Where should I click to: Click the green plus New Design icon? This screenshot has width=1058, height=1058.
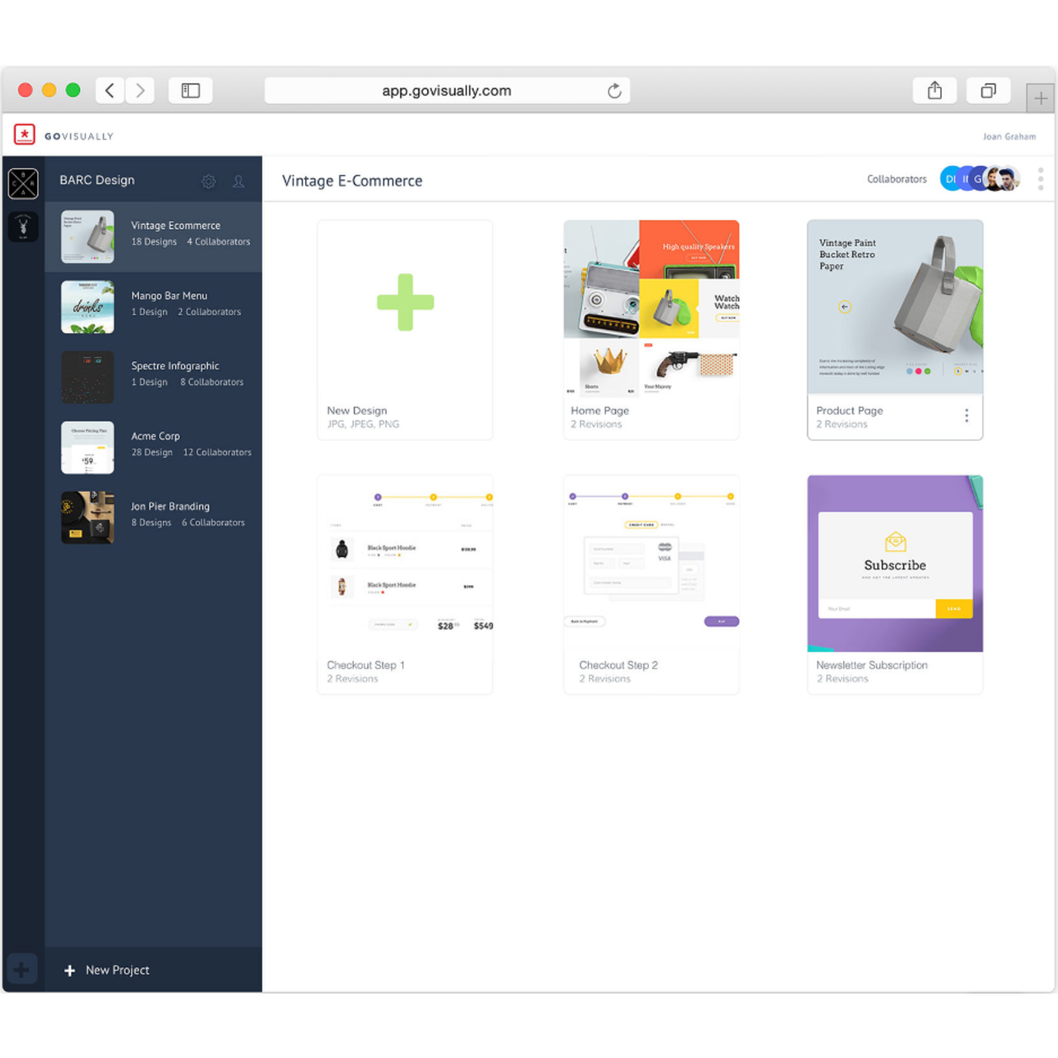tap(405, 303)
